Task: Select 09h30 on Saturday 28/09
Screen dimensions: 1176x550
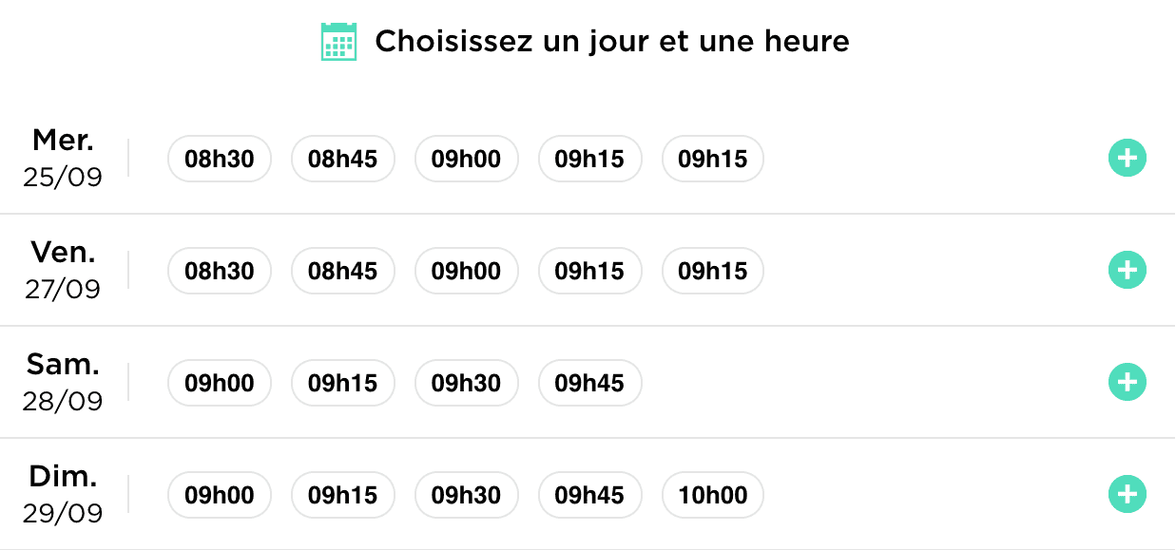Action: [x=467, y=383]
